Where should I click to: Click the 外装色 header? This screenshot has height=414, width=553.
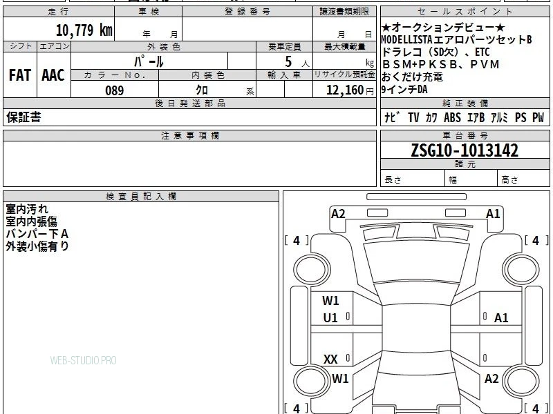164,46
